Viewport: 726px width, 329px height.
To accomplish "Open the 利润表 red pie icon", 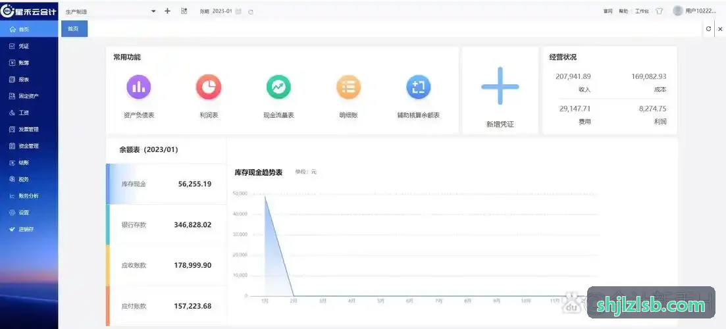I will 209,87.
